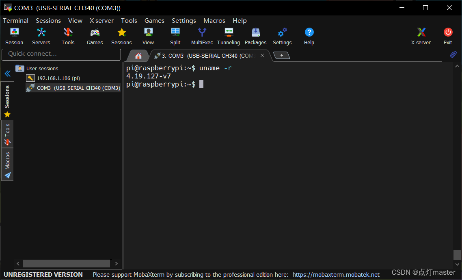Open the Terminal menu

[x=15, y=21]
